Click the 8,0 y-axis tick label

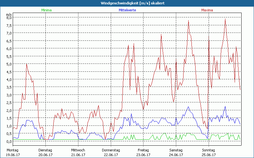9,18
